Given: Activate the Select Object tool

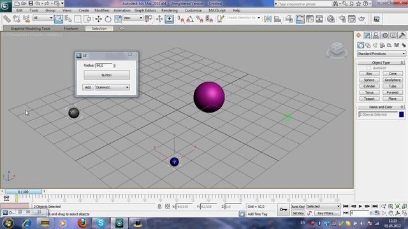Looking at the screenshot, I should (x=58, y=18).
